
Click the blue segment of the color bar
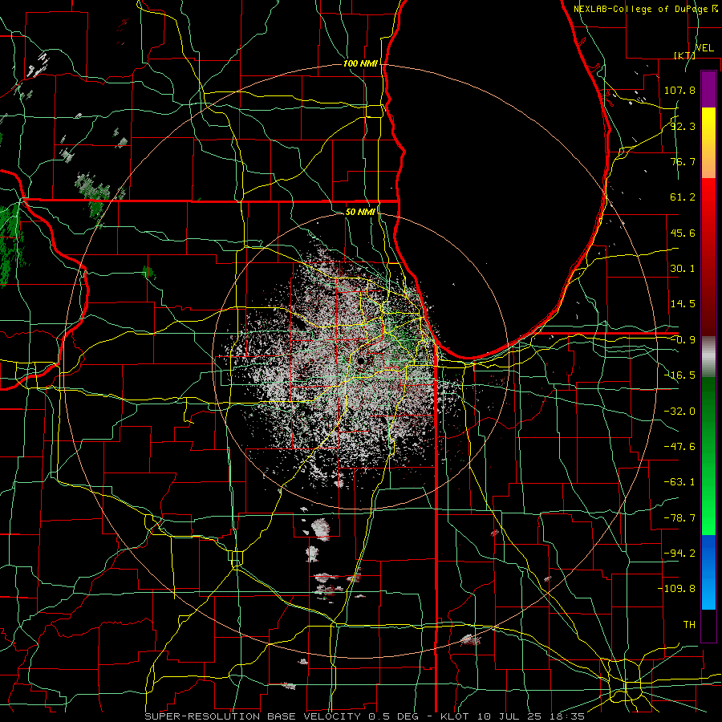click(708, 572)
